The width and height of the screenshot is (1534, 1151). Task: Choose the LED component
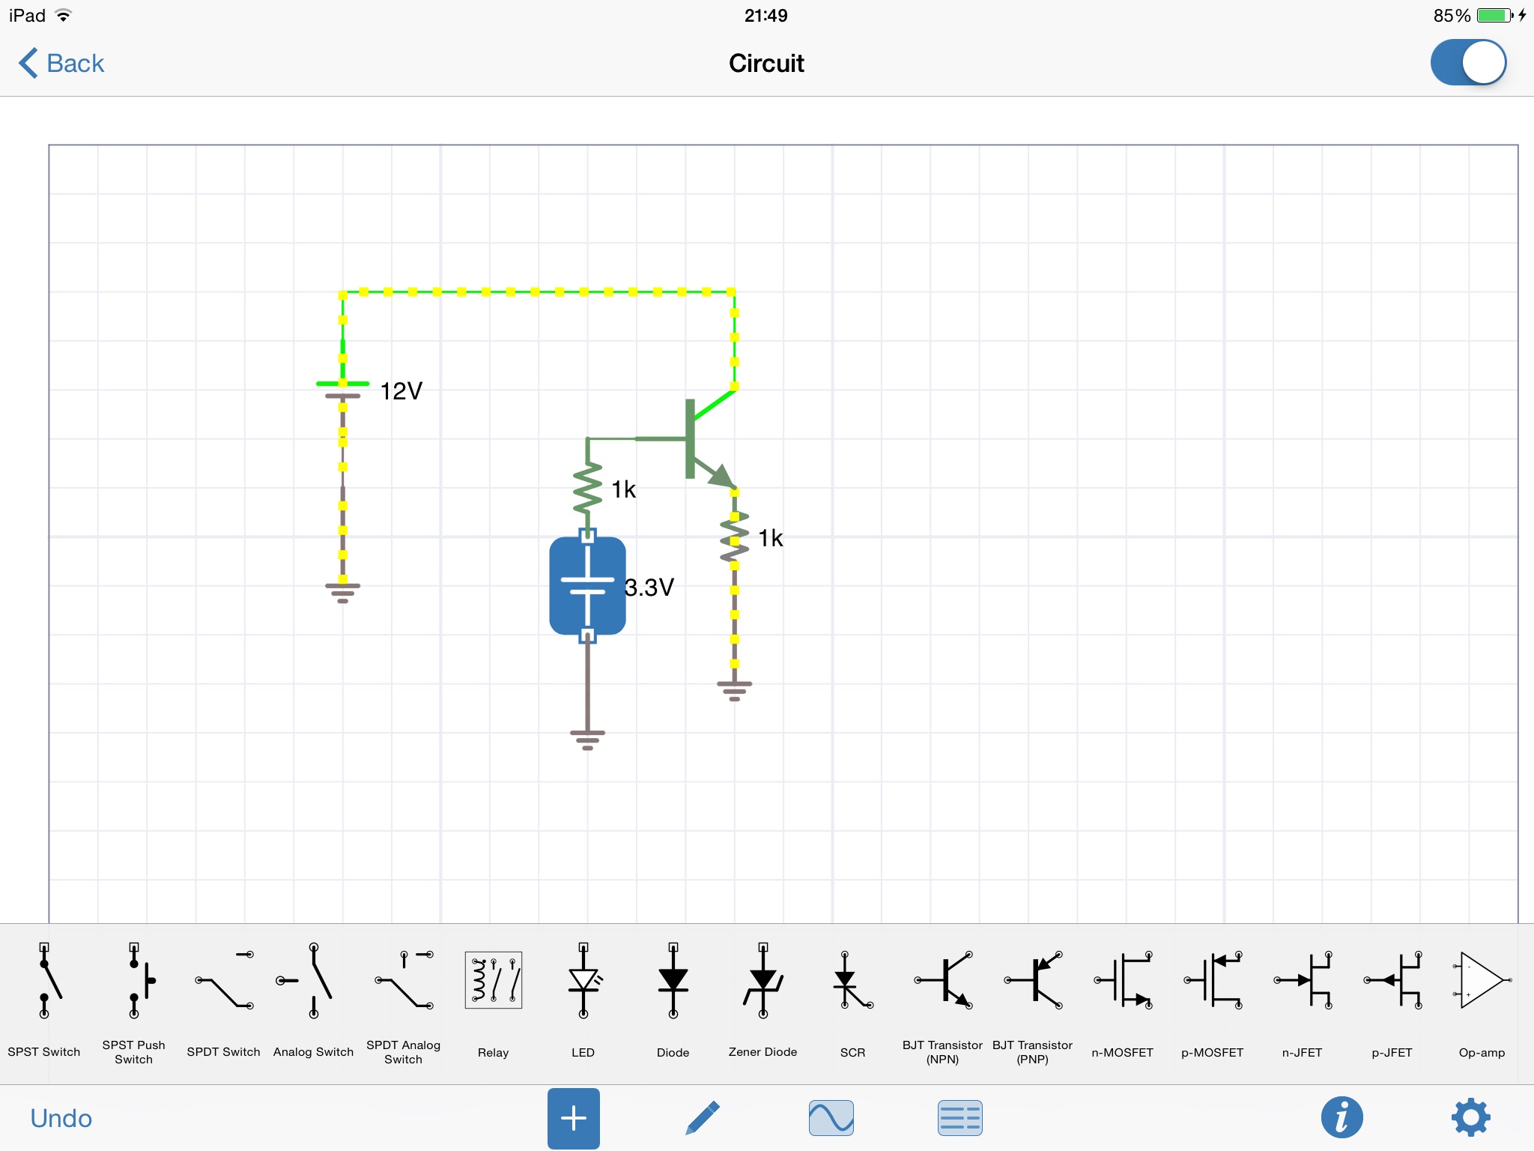[x=583, y=982]
